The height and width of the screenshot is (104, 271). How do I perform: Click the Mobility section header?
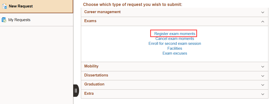(91, 66)
